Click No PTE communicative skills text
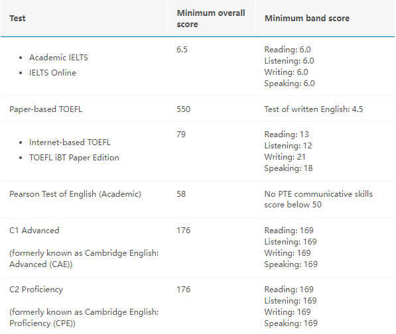 click(x=318, y=199)
